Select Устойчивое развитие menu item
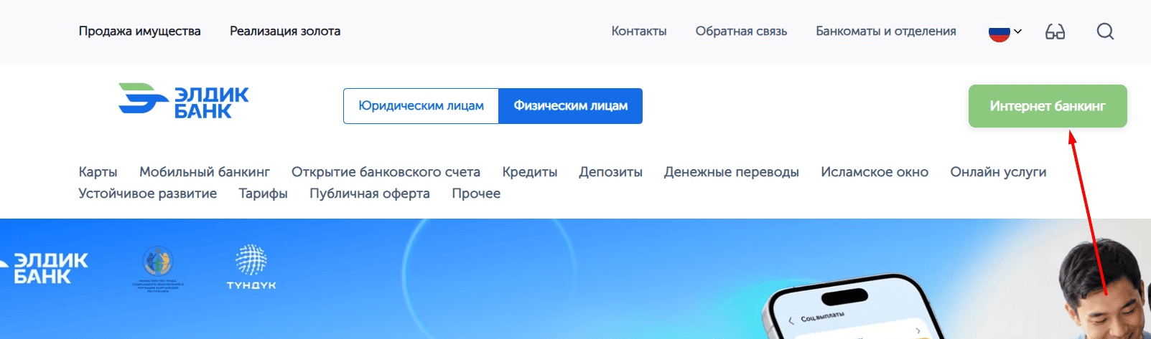Image resolution: width=1151 pixels, height=339 pixels. 148,194
